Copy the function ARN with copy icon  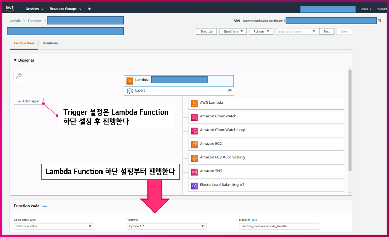[379, 21]
